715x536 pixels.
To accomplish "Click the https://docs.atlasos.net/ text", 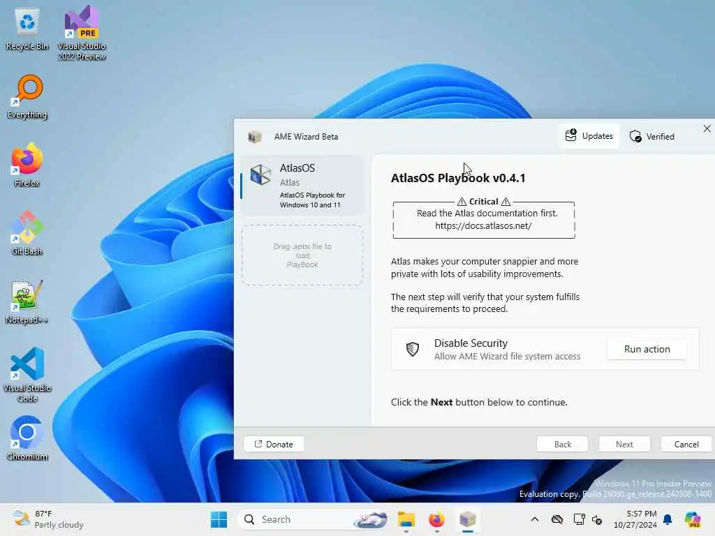I will point(483,225).
